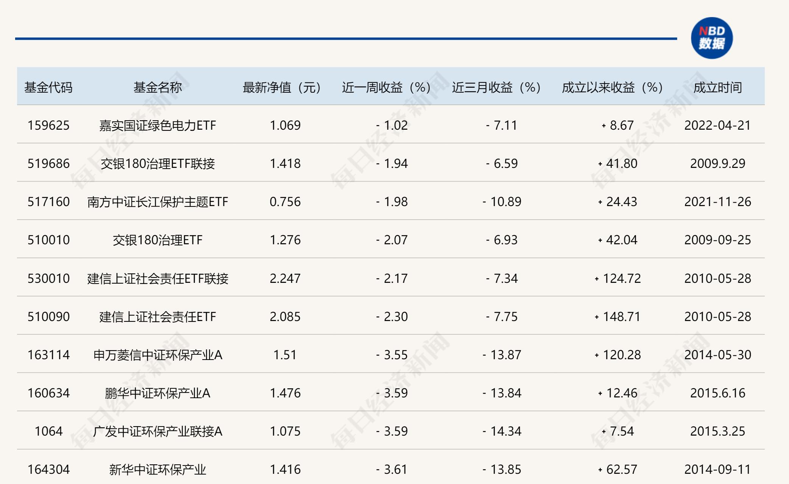The image size is (789, 484).
Task: Click weekly return -2.30
Action: coord(392,316)
